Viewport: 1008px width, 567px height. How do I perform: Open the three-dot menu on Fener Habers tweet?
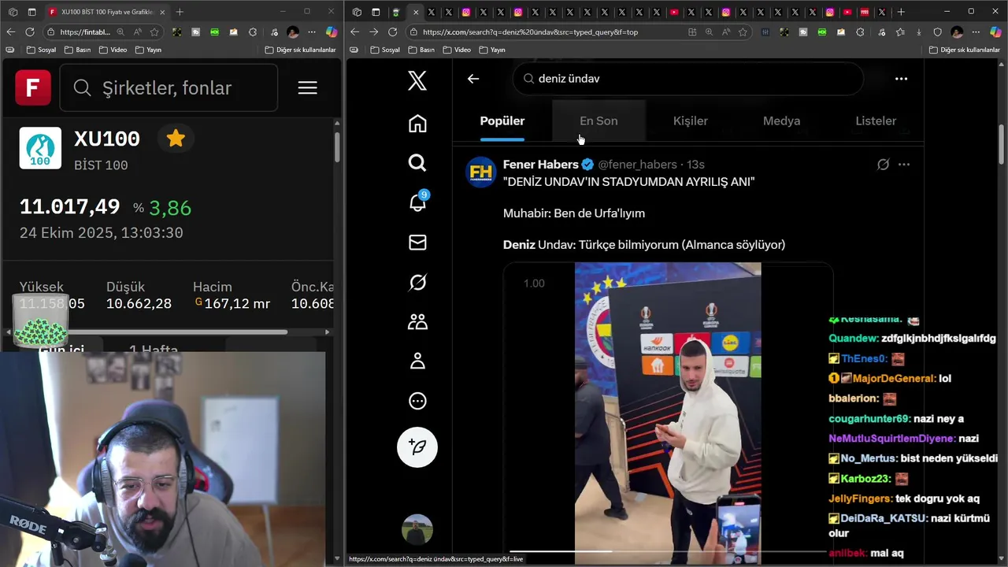pos(904,165)
